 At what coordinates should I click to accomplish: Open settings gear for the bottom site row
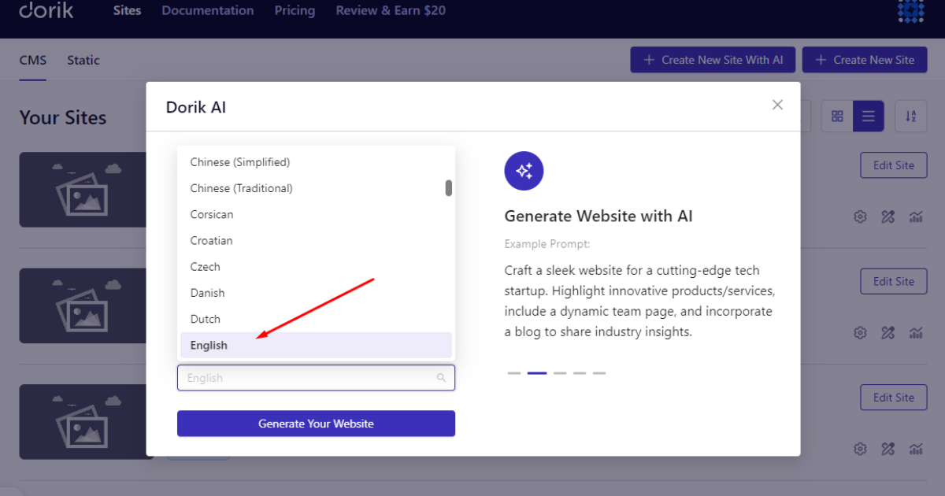tap(861, 449)
